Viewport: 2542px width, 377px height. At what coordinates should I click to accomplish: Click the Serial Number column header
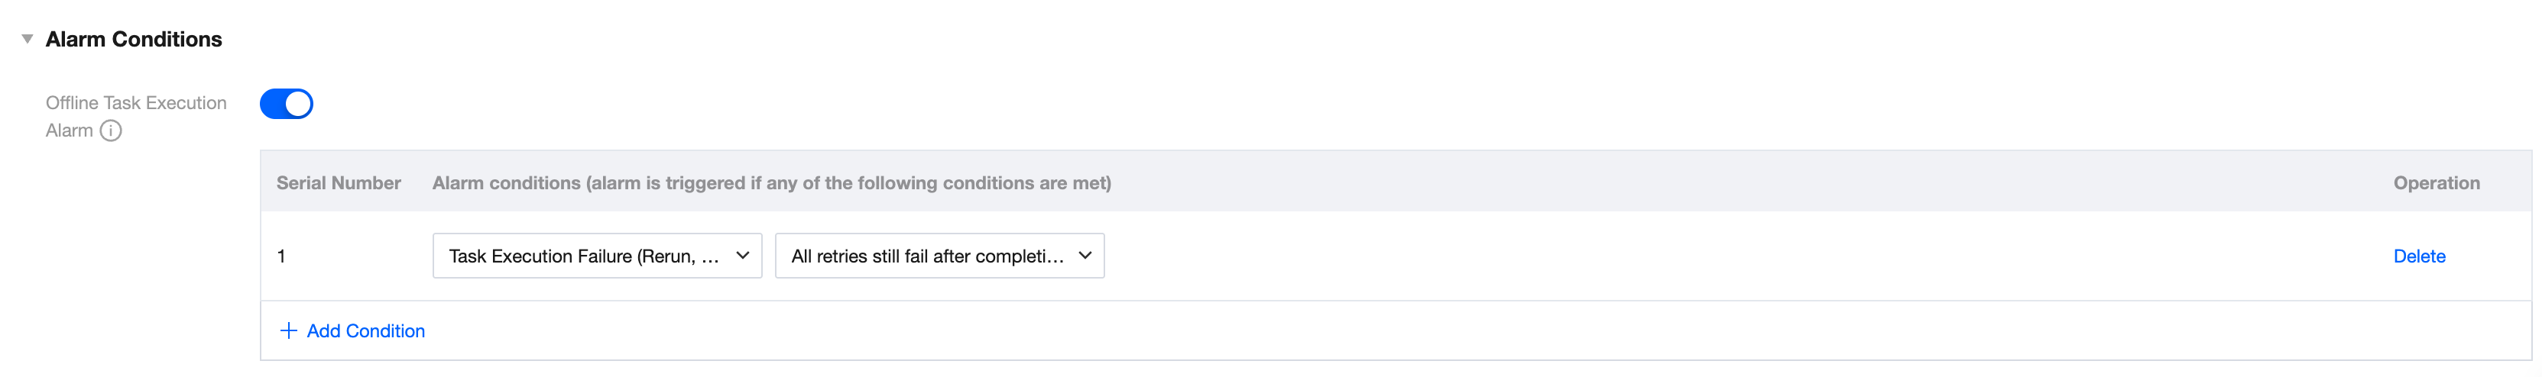coord(338,183)
